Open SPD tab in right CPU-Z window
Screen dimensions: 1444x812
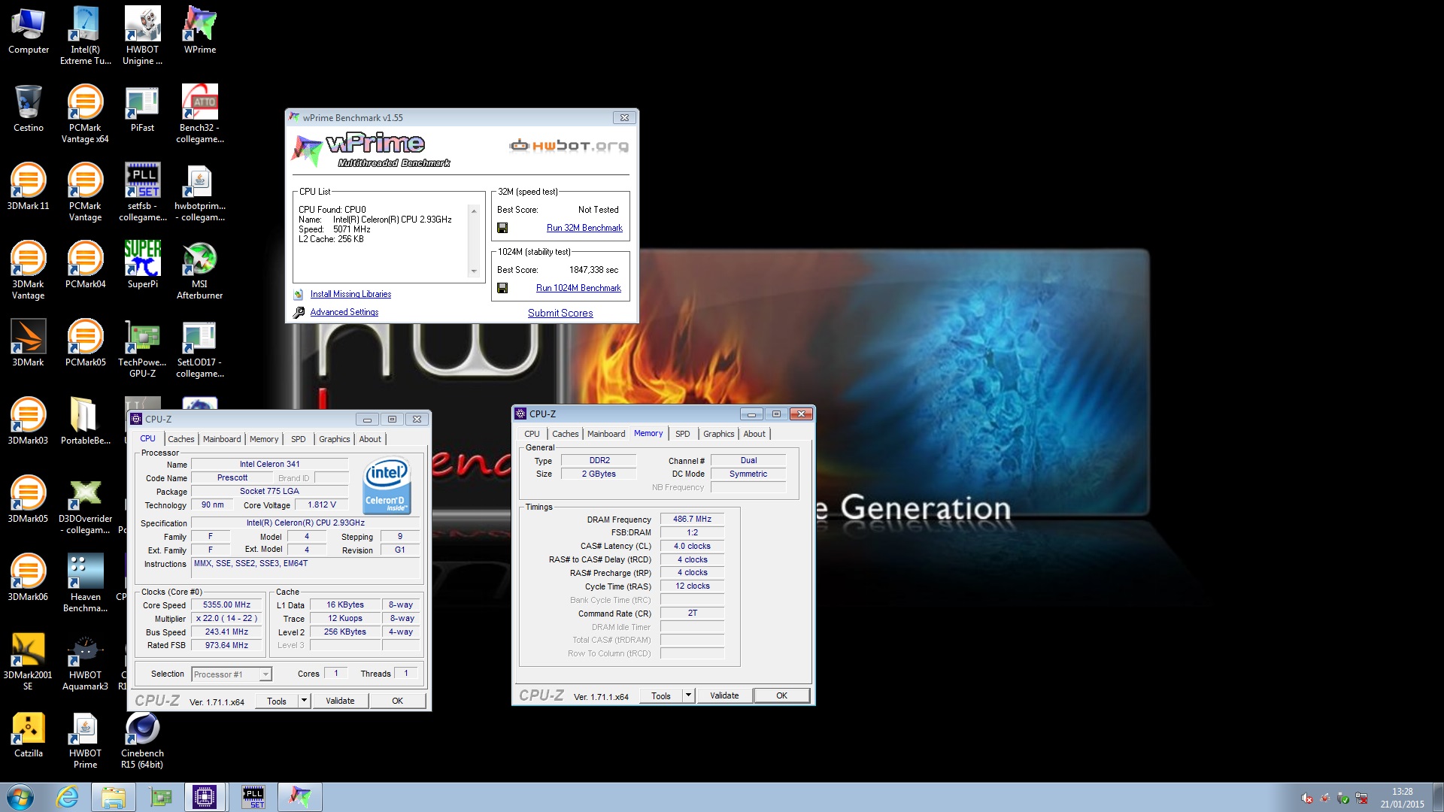pos(683,434)
